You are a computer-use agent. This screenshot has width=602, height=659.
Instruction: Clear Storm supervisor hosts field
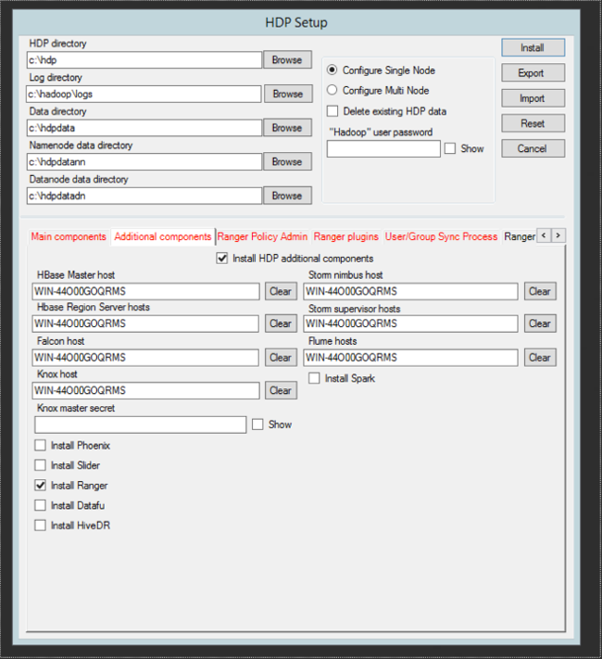(540, 323)
